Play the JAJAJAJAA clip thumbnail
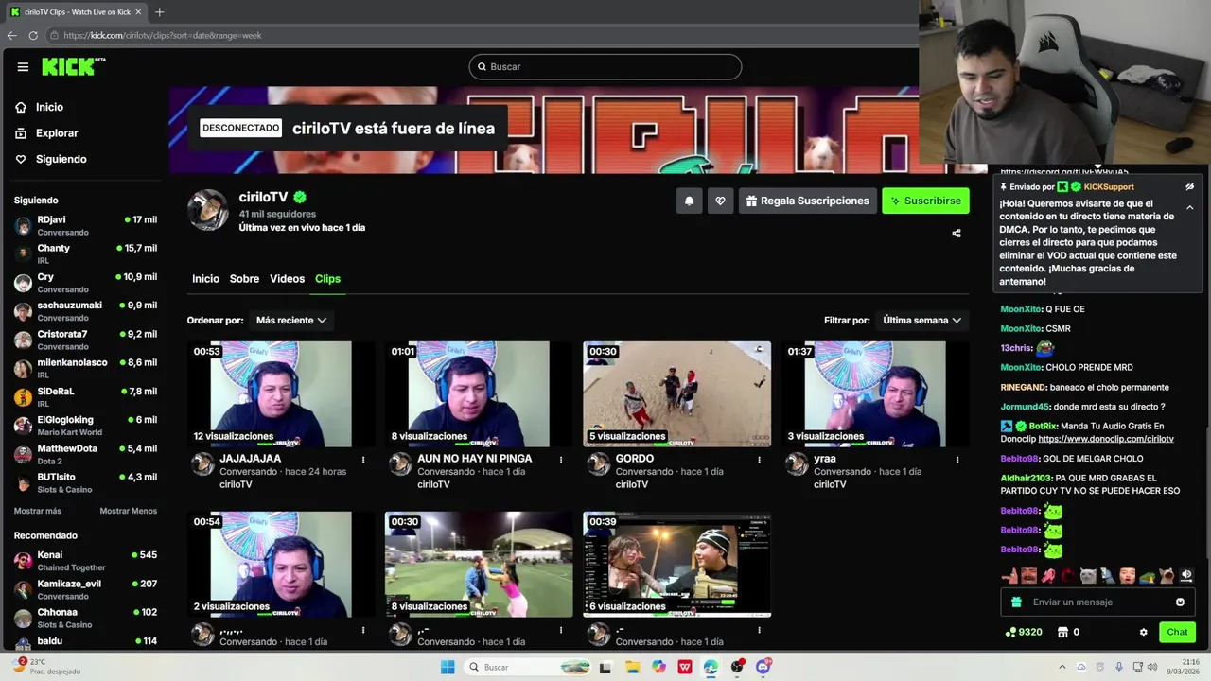Image resolution: width=1211 pixels, height=681 pixels. (x=281, y=393)
